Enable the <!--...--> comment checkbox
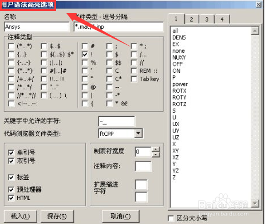 tap(11, 104)
